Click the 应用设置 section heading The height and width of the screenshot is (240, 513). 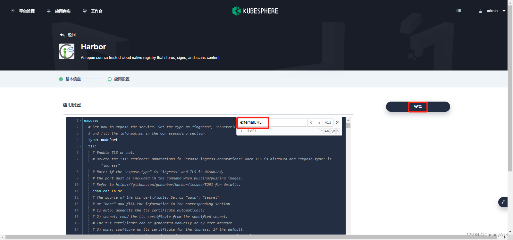coord(72,105)
